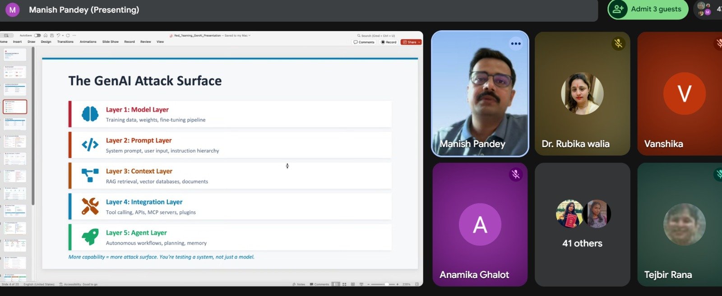Start the Slide Show from status bar icon
Image resolution: width=722 pixels, height=296 pixels.
pos(361,284)
